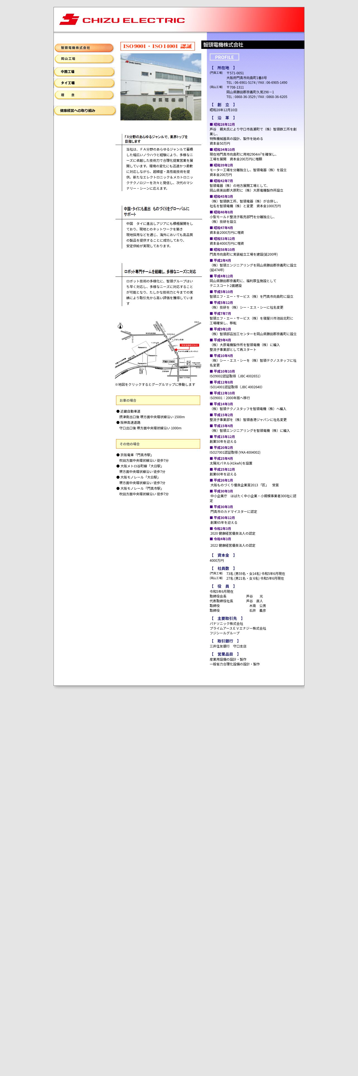Screen dimensions: 358x1076
Task: Click the factory building photo
Action: pos(161,87)
